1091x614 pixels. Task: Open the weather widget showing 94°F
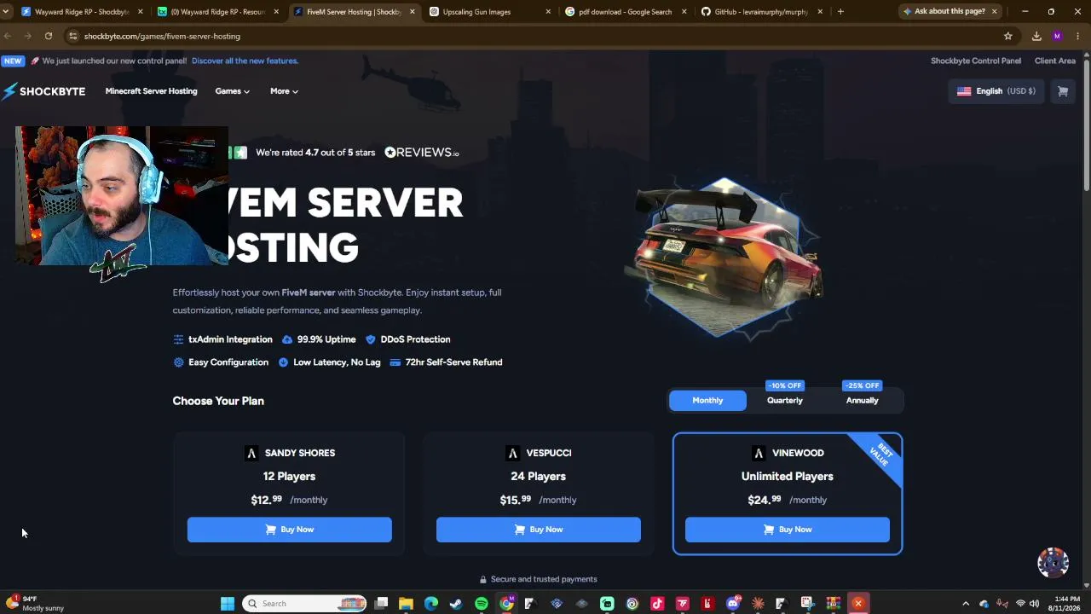tap(36, 604)
